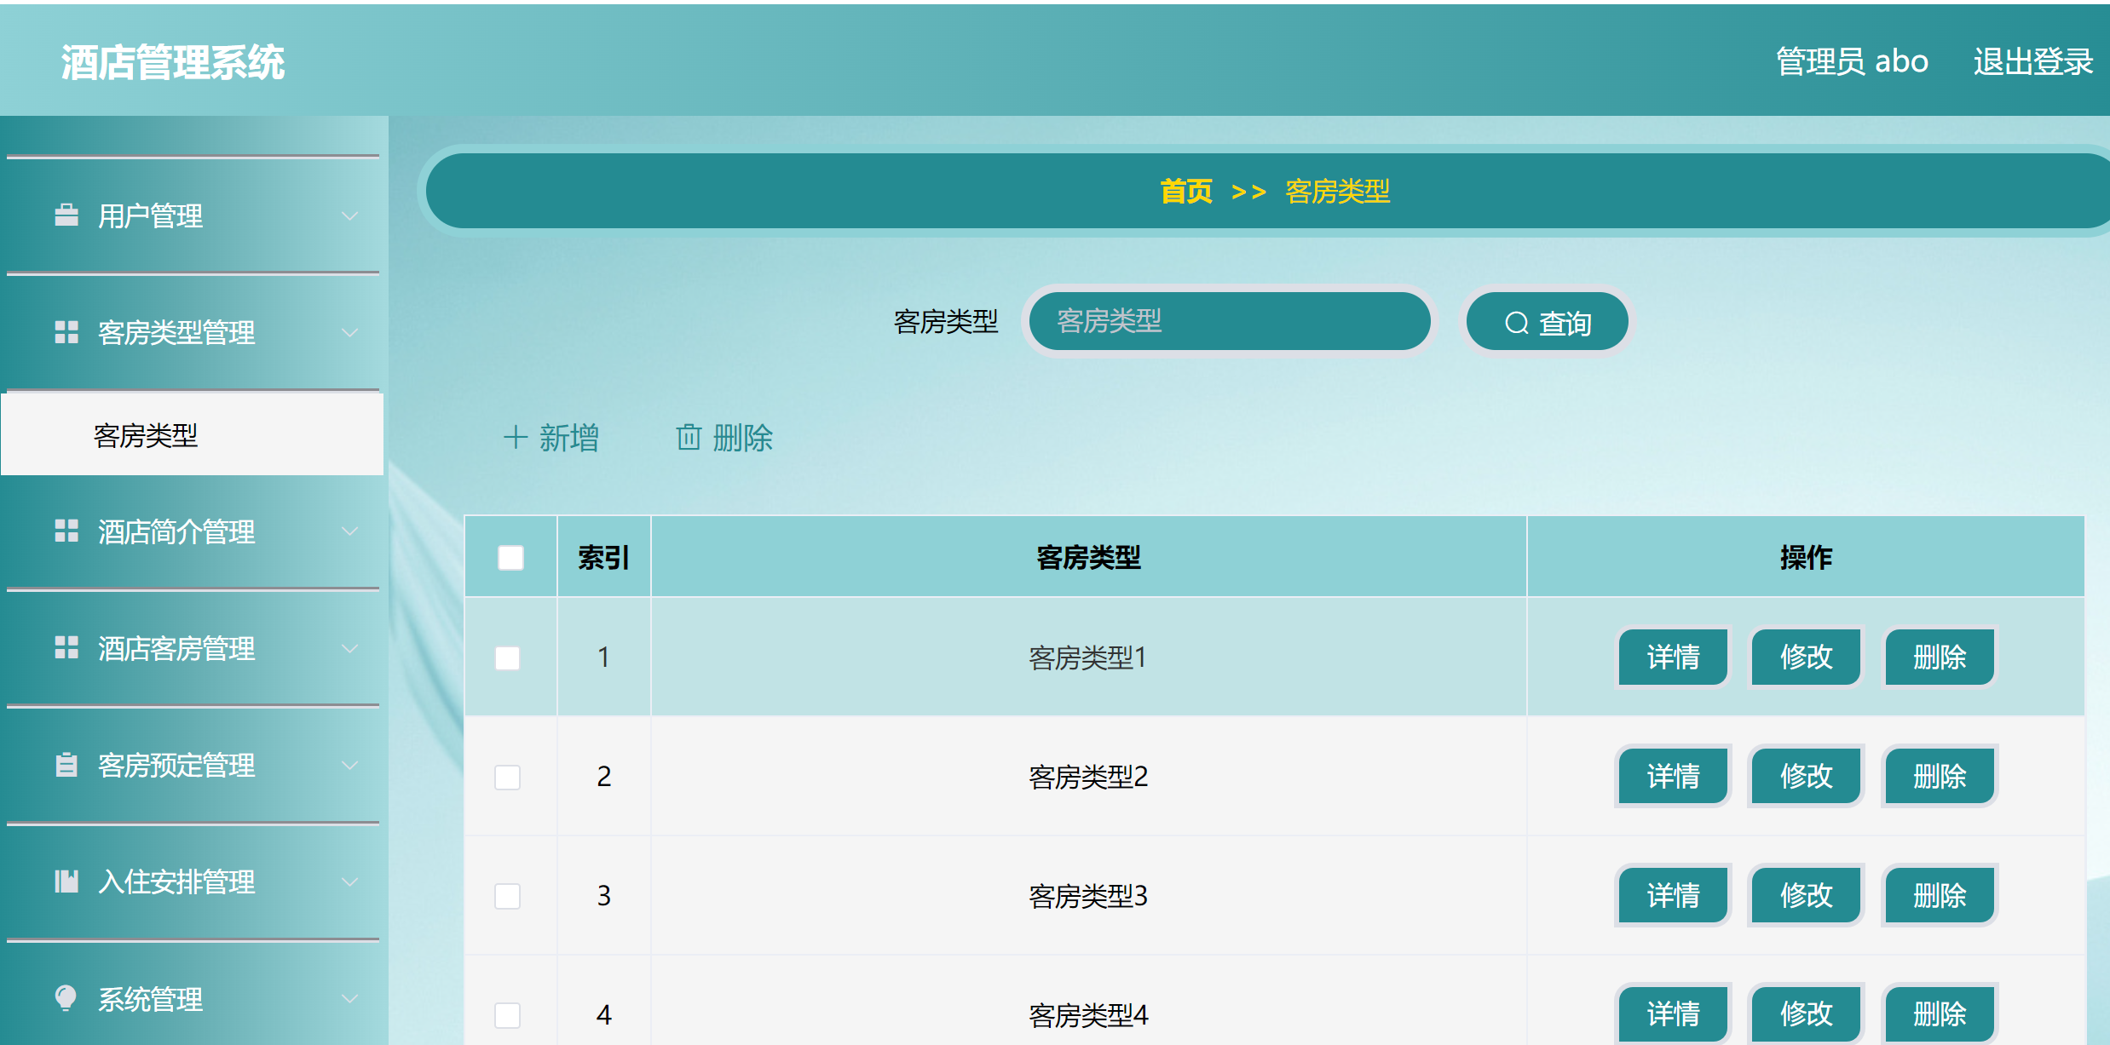
Task: Click the icon beside 入住安排管理
Action: tap(66, 881)
